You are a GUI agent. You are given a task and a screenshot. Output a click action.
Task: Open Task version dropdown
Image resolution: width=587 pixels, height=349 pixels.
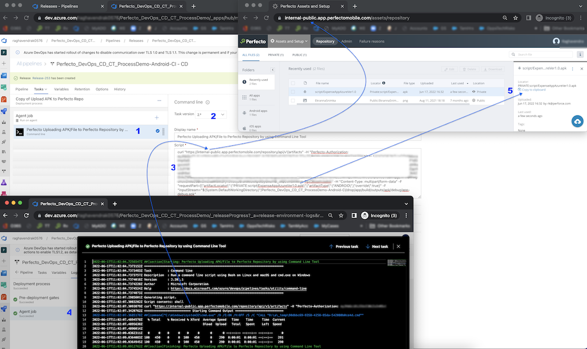coord(212,114)
